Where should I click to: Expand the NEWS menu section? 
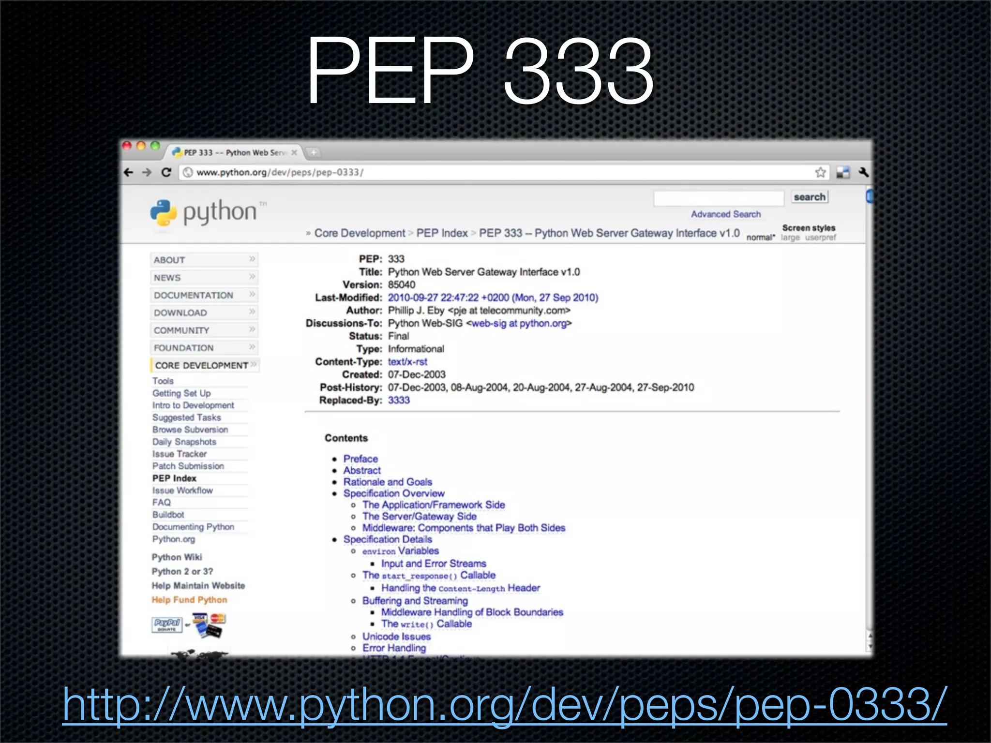pyautogui.click(x=204, y=277)
